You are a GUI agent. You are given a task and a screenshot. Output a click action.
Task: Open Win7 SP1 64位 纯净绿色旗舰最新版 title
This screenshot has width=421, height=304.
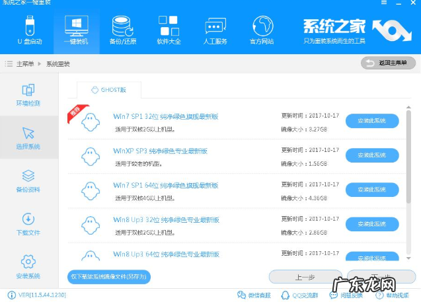click(x=166, y=185)
